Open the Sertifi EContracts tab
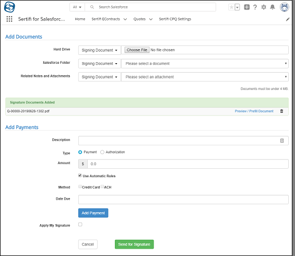Image resolution: width=295 pixels, height=256 pixels. point(106,19)
